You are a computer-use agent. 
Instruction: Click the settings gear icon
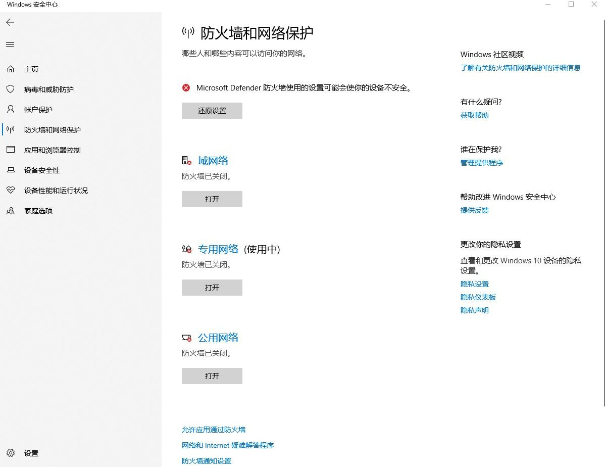(11, 453)
